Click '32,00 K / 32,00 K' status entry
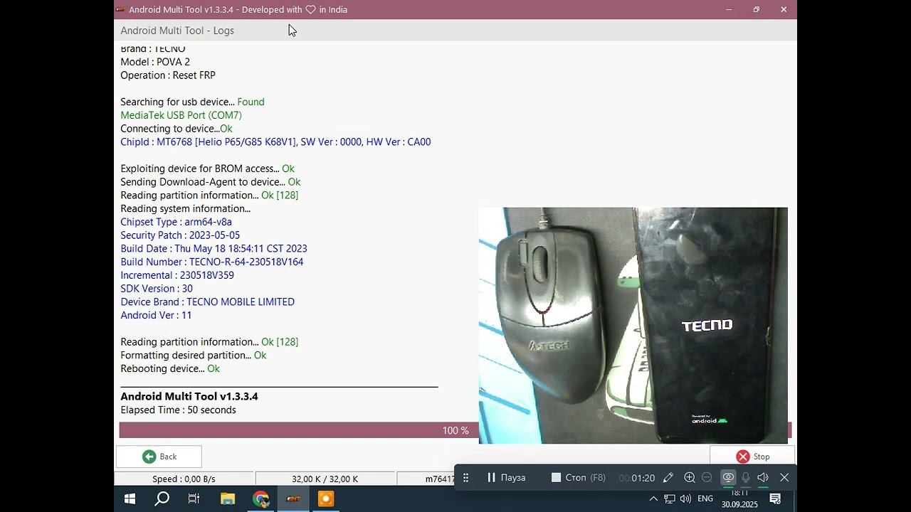911x512 pixels. pyautogui.click(x=325, y=479)
